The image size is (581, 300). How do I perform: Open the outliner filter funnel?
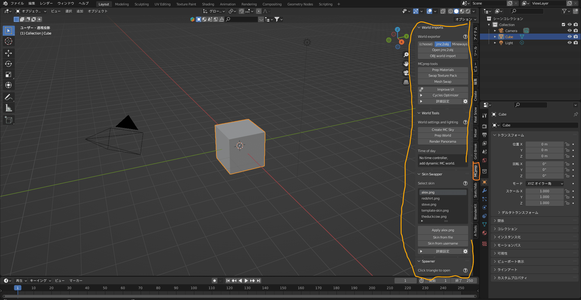coord(564,11)
